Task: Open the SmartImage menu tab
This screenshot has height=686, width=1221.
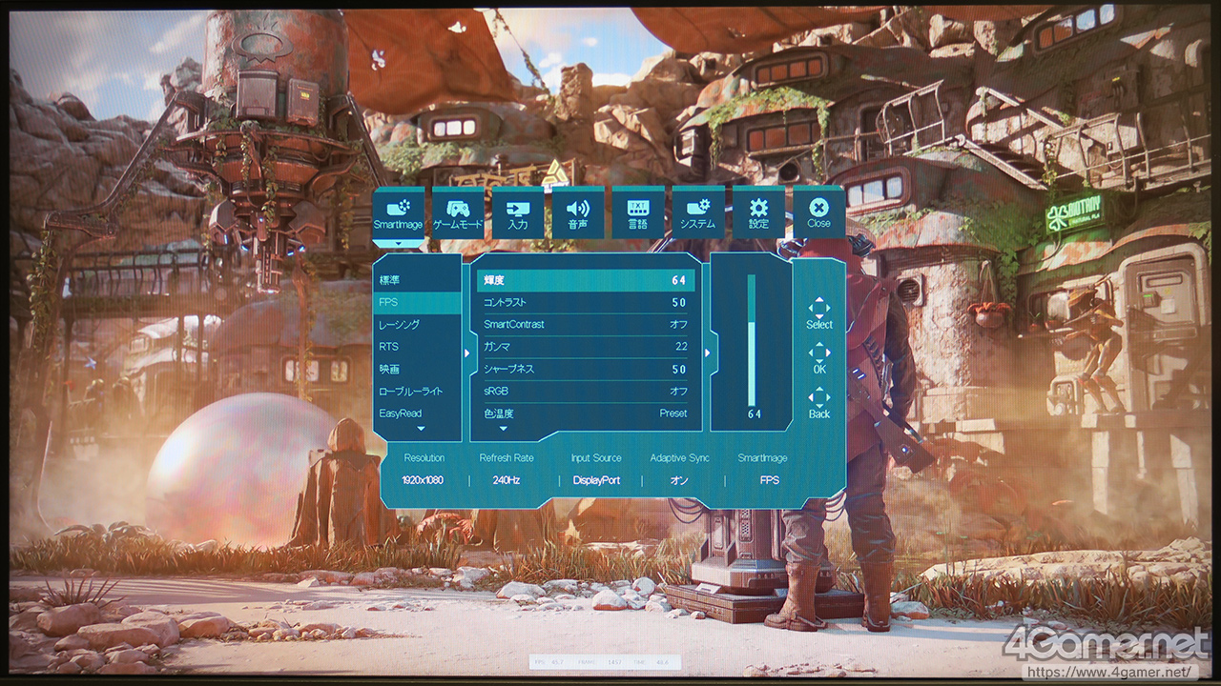Action: (x=398, y=212)
